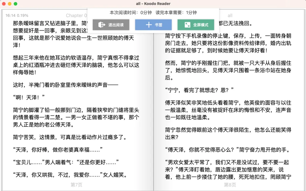Click the line “宁宁，看完了就想走？恩？”
The image size is (306, 191).
[199, 90]
